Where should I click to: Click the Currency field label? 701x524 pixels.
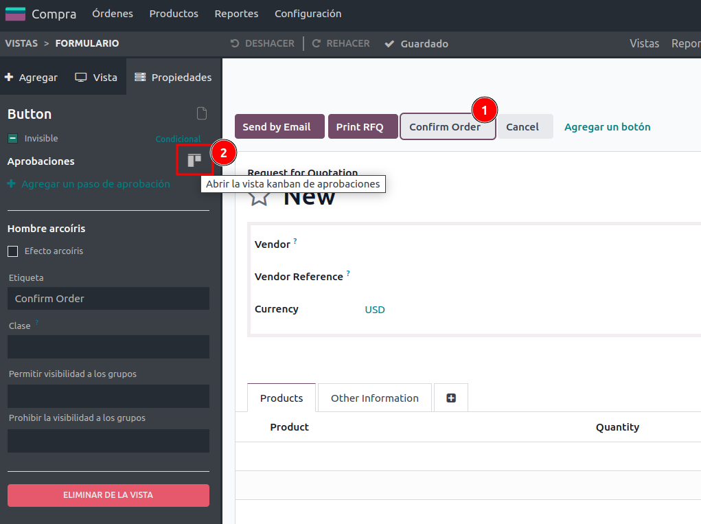(276, 309)
